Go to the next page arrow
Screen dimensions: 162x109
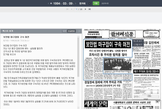(86, 9)
